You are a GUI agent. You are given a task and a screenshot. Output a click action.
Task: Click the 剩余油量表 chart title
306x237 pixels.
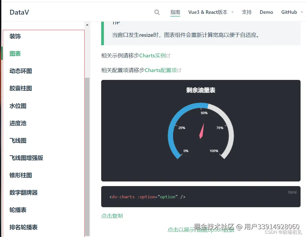click(x=201, y=90)
